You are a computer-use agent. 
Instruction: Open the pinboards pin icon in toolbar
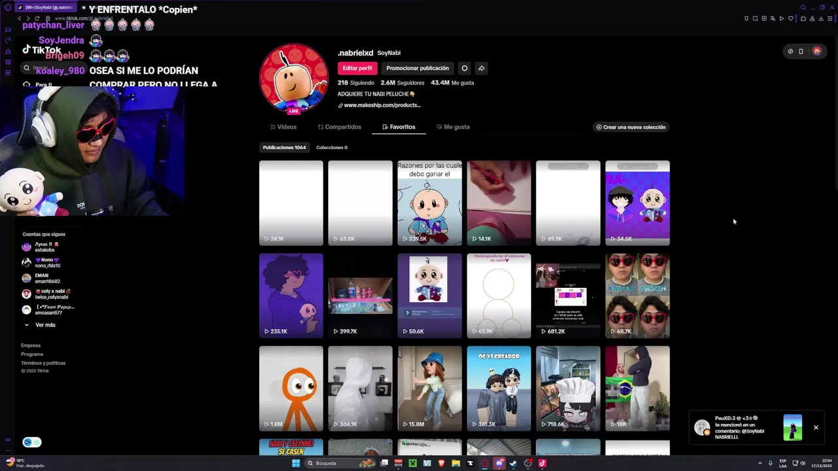pos(746,18)
